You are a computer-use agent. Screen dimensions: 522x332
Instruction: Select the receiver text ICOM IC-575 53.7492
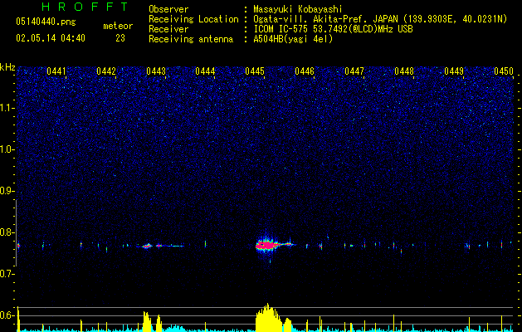[333, 29]
